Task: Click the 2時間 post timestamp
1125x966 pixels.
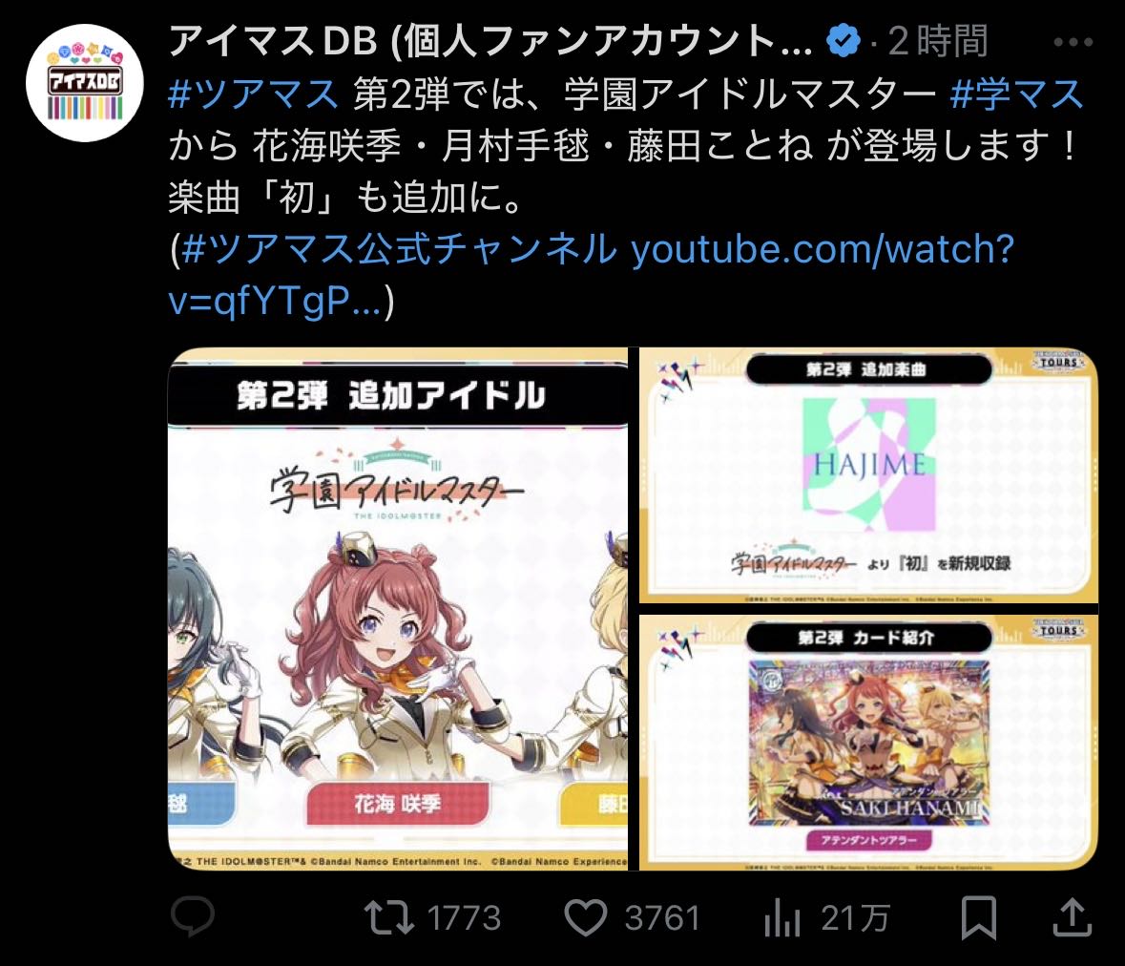Action: [939, 41]
